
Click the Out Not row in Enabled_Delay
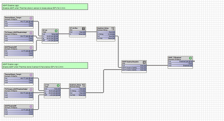point(78,95)
